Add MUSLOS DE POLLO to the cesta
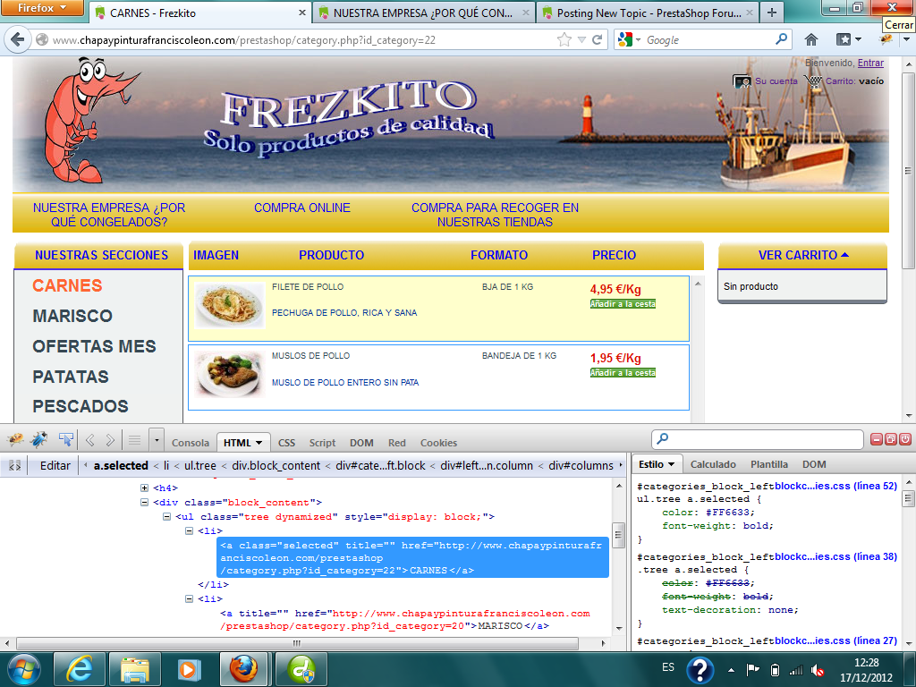Viewport: 916px width, 687px height. 623,373
